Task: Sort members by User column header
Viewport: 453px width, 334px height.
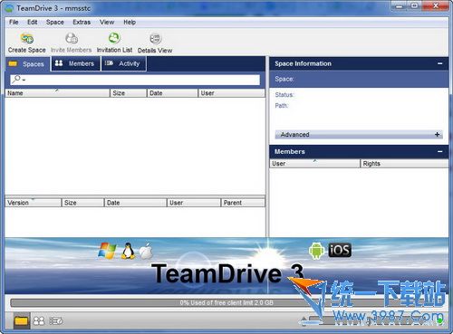Action: point(314,163)
